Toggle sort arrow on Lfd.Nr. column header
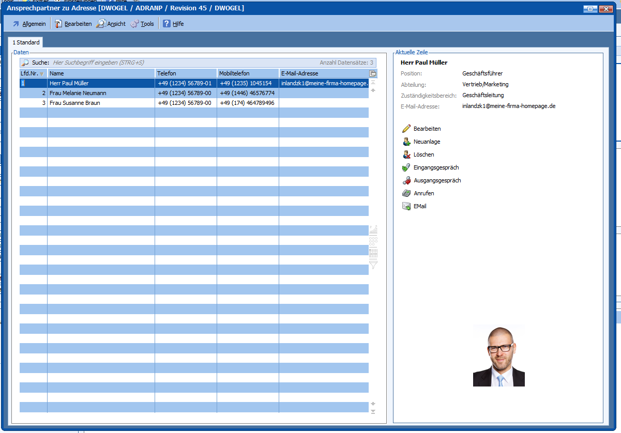This screenshot has width=621, height=433. 42,73
